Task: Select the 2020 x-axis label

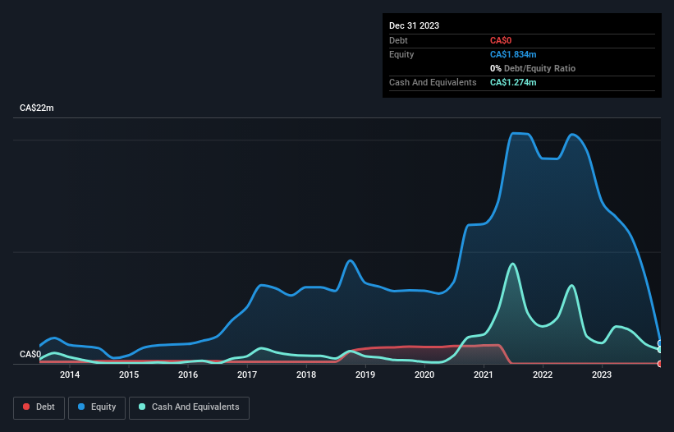Action: [424, 375]
